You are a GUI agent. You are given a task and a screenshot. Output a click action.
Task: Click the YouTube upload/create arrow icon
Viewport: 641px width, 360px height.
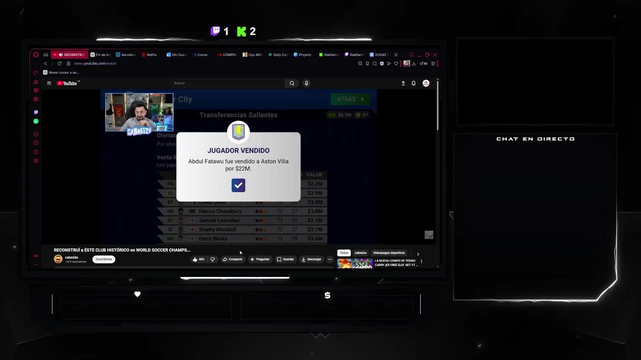point(403,83)
